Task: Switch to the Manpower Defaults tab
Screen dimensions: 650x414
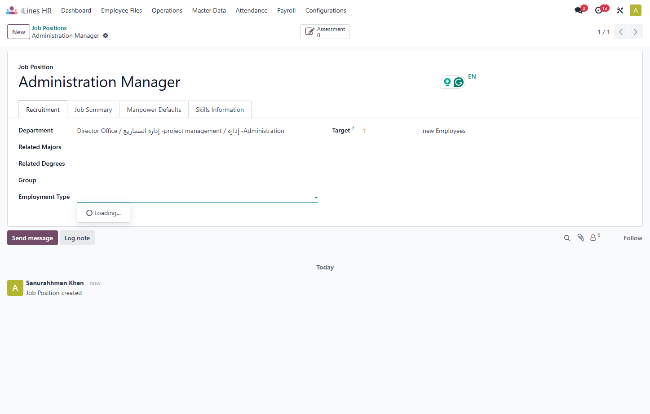Action: coord(154,110)
